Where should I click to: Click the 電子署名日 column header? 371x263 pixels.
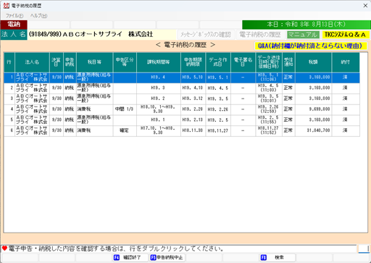[x=243, y=62]
